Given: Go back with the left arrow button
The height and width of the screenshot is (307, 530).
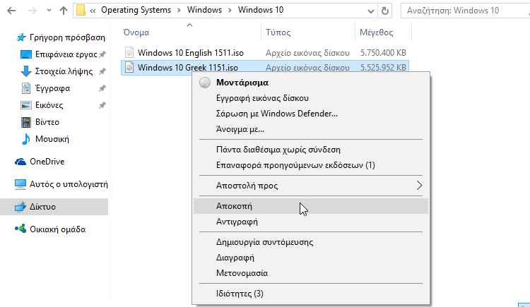Looking at the screenshot, I should tap(11, 11).
